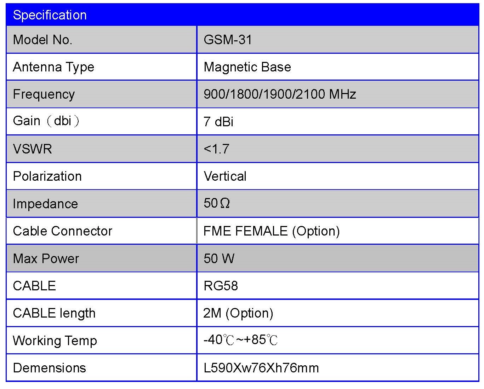Click the 7 dBi gain value
This screenshot has height=389, width=484.
coord(218,122)
